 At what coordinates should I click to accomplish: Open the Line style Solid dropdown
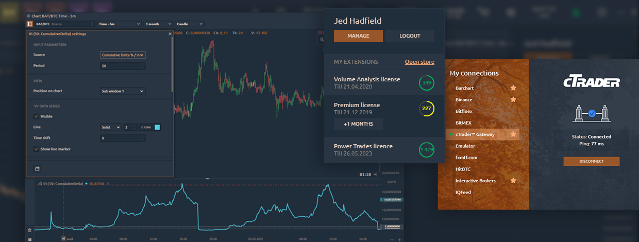pyautogui.click(x=111, y=127)
